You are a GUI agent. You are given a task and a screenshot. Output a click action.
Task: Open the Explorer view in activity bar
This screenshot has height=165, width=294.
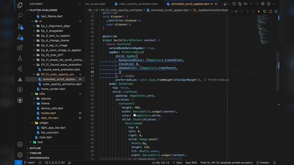(x=20, y=5)
